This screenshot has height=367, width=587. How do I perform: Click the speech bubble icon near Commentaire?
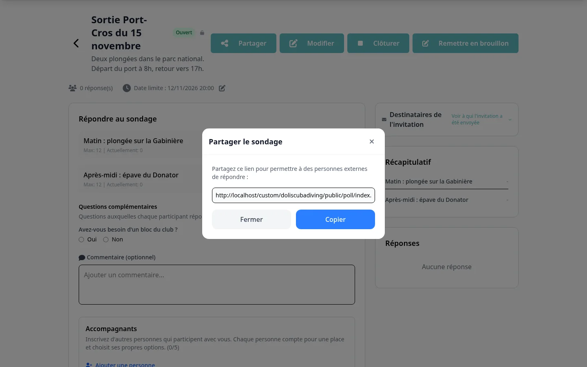point(82,258)
